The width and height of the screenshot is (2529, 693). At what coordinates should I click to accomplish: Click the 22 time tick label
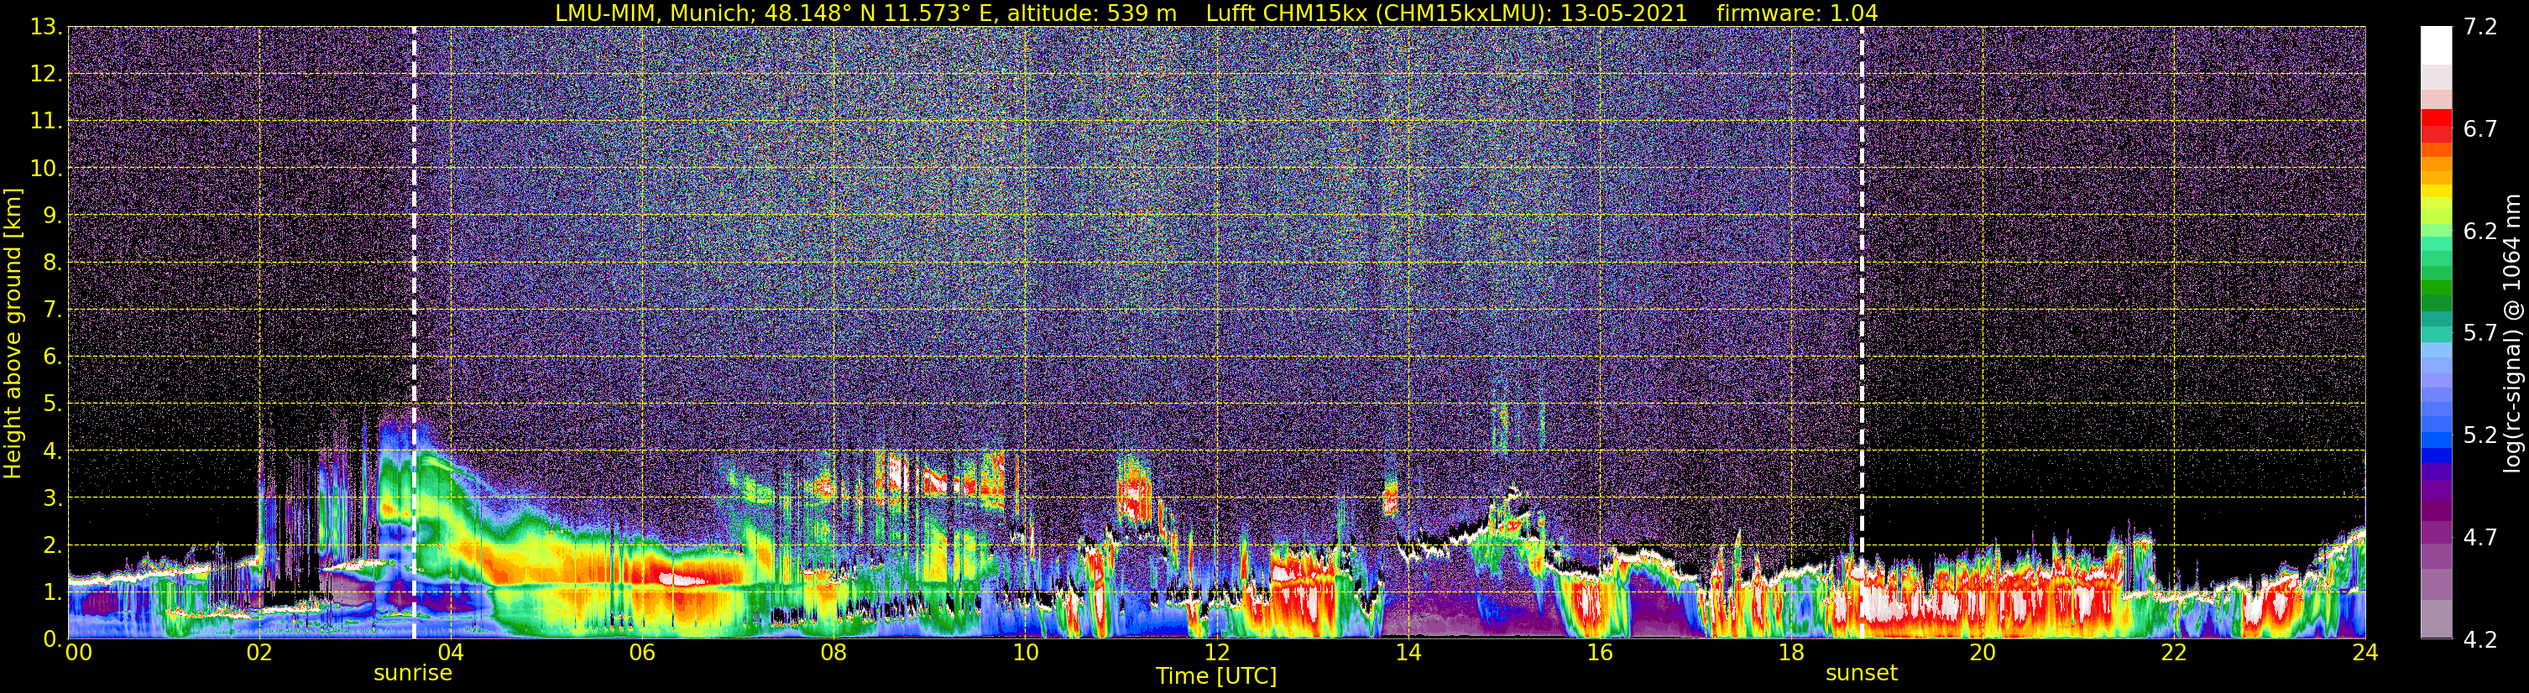click(x=2174, y=653)
